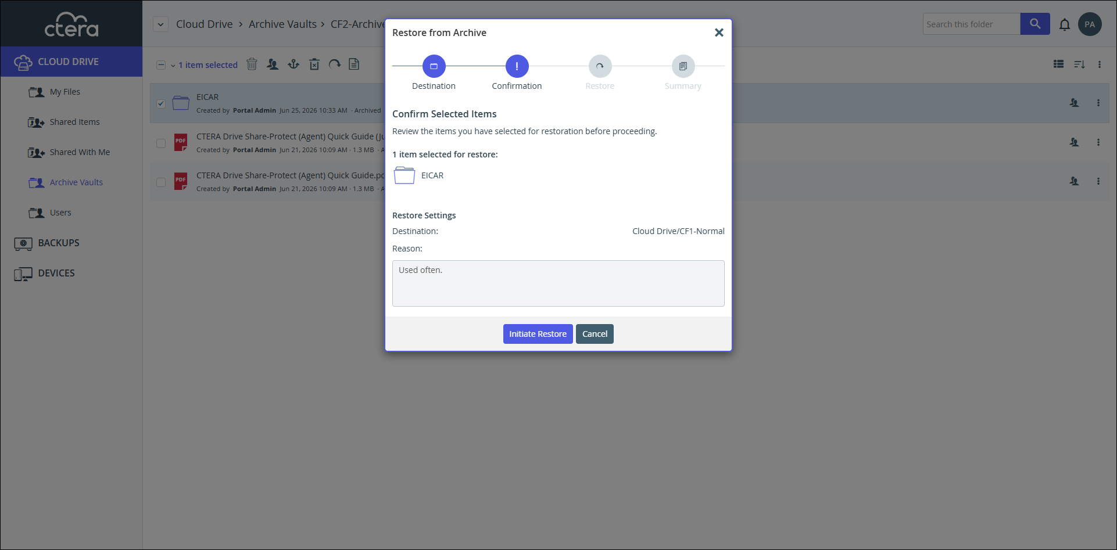The height and width of the screenshot is (550, 1117).
Task: Check the first Quick Guide PDF checkbox
Action: pos(161,143)
